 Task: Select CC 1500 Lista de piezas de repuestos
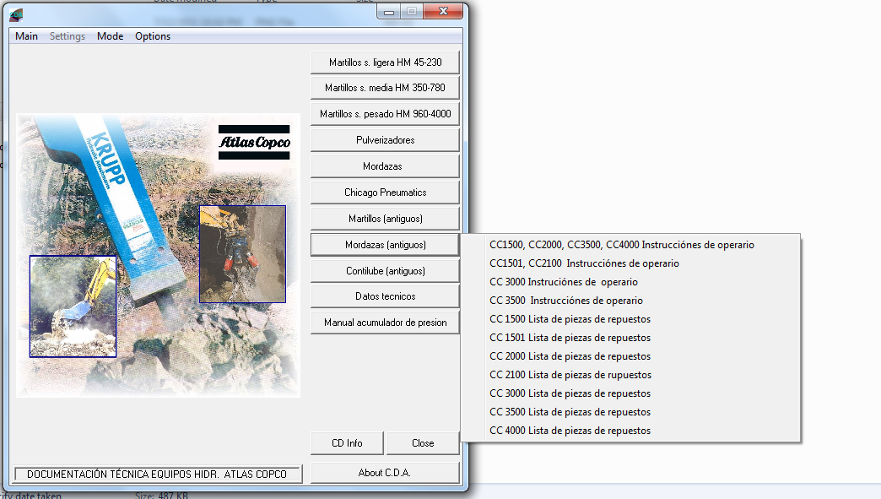[x=630, y=318]
